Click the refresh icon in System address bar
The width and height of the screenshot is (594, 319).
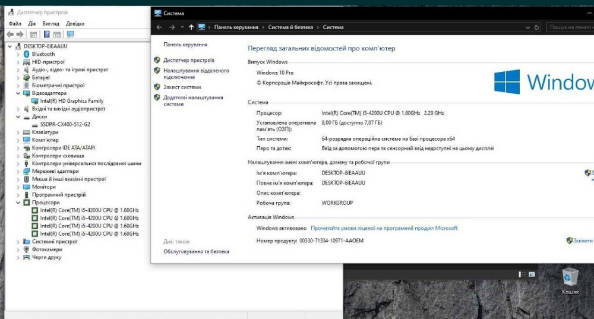point(537,27)
